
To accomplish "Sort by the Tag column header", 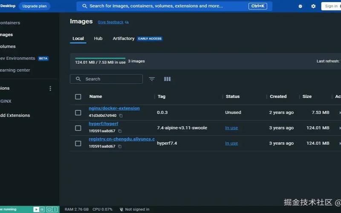I will (x=162, y=97).
